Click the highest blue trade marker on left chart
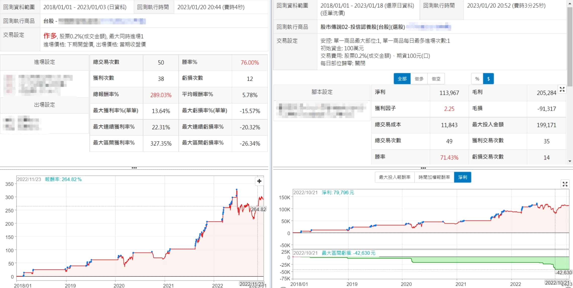This screenshot has width=573, height=288. [x=237, y=189]
